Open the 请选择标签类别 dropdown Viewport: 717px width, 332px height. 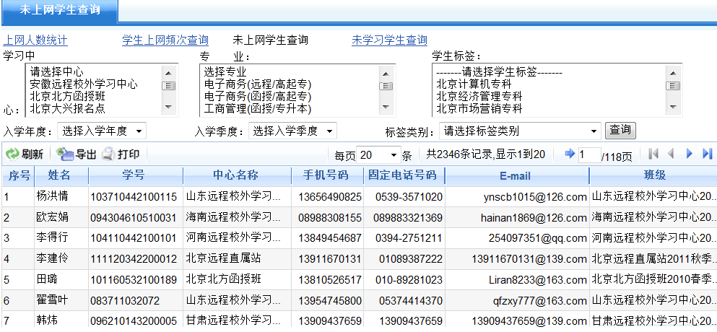pyautogui.click(x=520, y=131)
